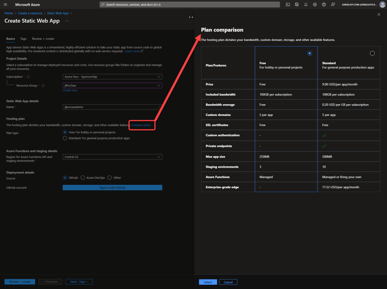The height and width of the screenshot is (289, 387).
Task: Click the Custom authentication row label
Action: tap(223, 135)
